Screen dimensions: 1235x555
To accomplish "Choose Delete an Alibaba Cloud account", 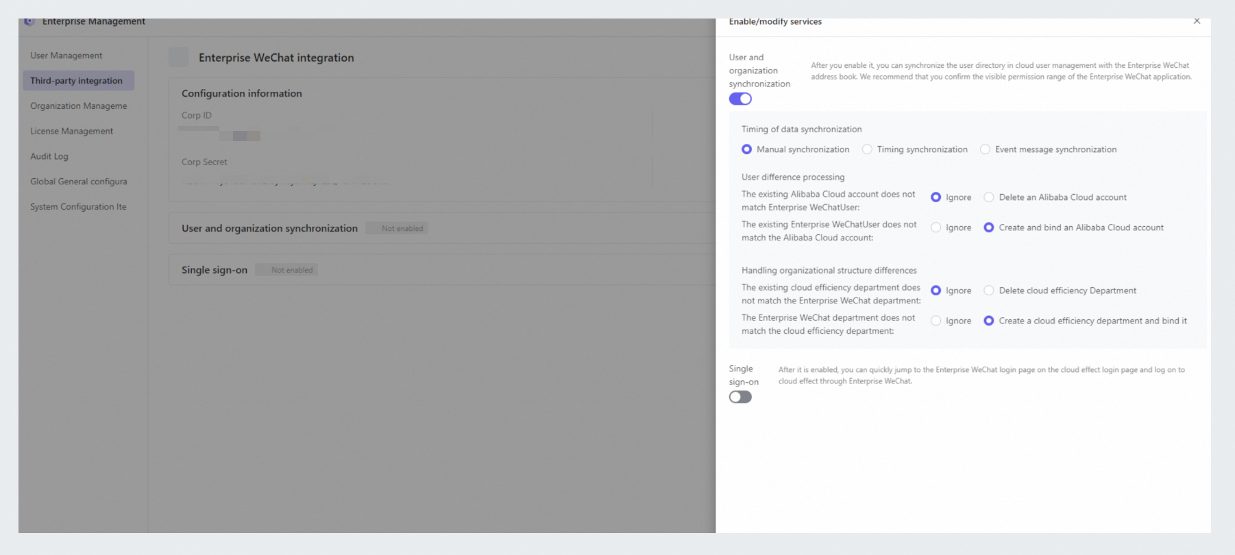I will pyautogui.click(x=989, y=197).
